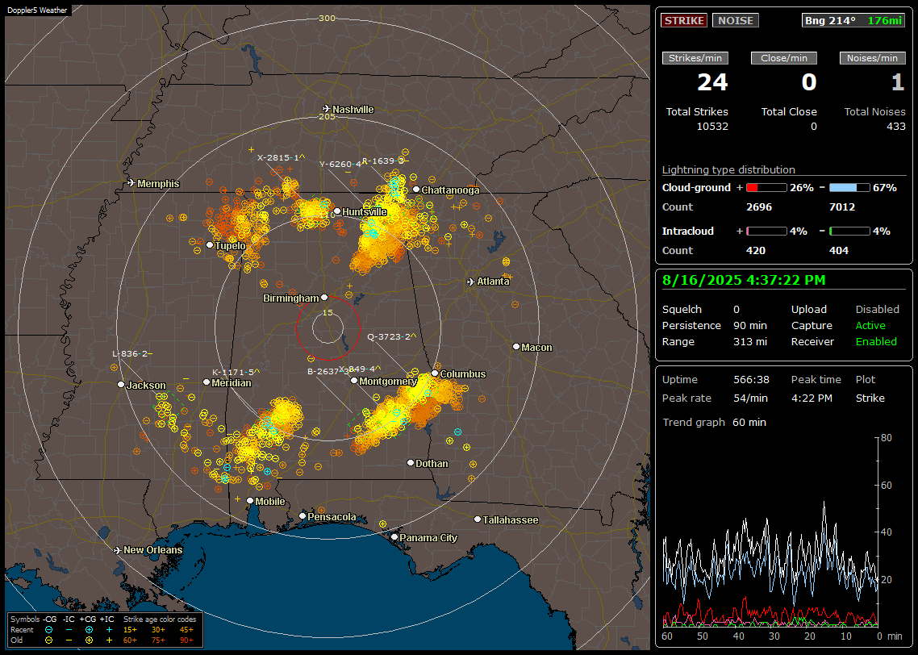Toggle the NOISE indicator
This screenshot has height=655, width=918.
point(736,20)
